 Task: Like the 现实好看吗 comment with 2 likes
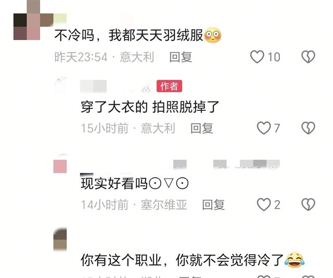[264, 205]
